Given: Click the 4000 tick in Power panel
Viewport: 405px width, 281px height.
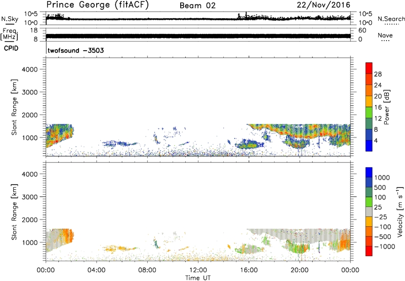Looking at the screenshot, I should (x=30, y=69).
